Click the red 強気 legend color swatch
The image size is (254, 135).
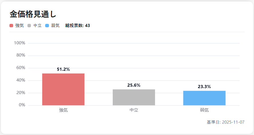(x=11, y=26)
